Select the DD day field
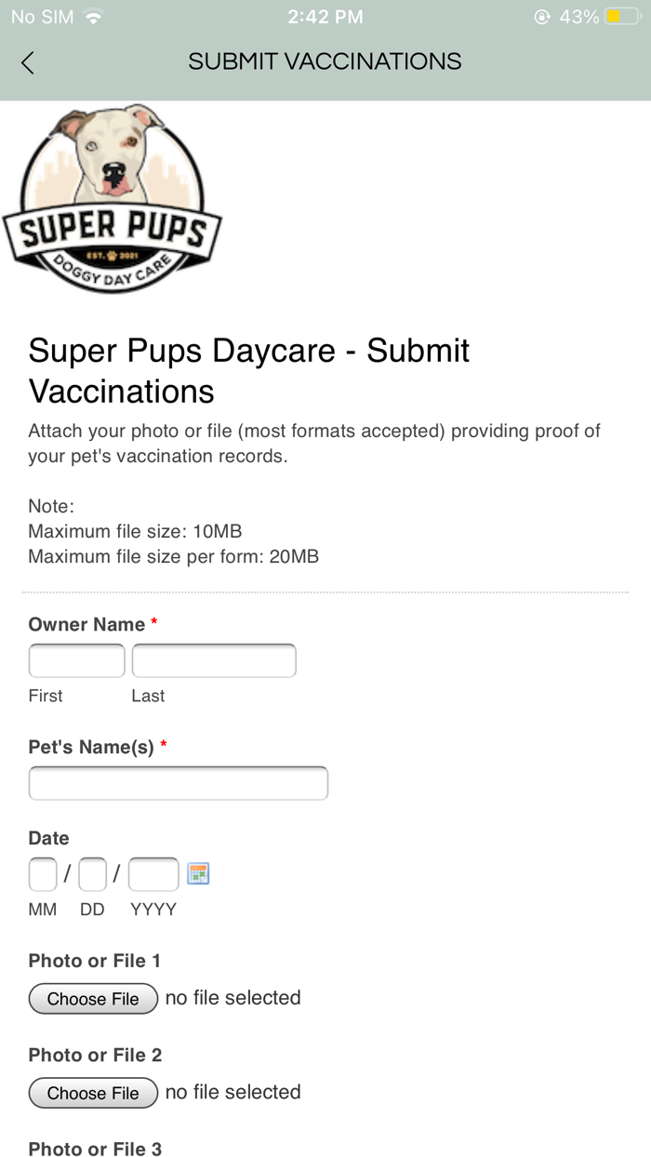 click(92, 873)
